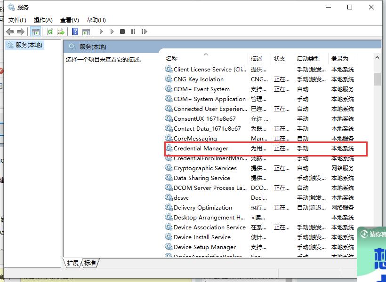
Task: Open the 操作(A) menu
Action: [x=43, y=20]
